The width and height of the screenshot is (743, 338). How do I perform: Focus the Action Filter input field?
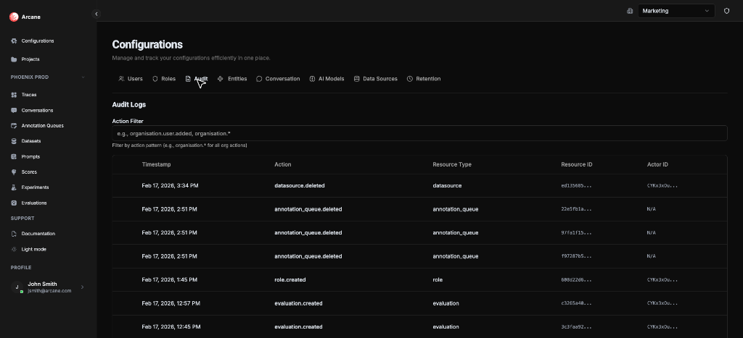coord(419,133)
